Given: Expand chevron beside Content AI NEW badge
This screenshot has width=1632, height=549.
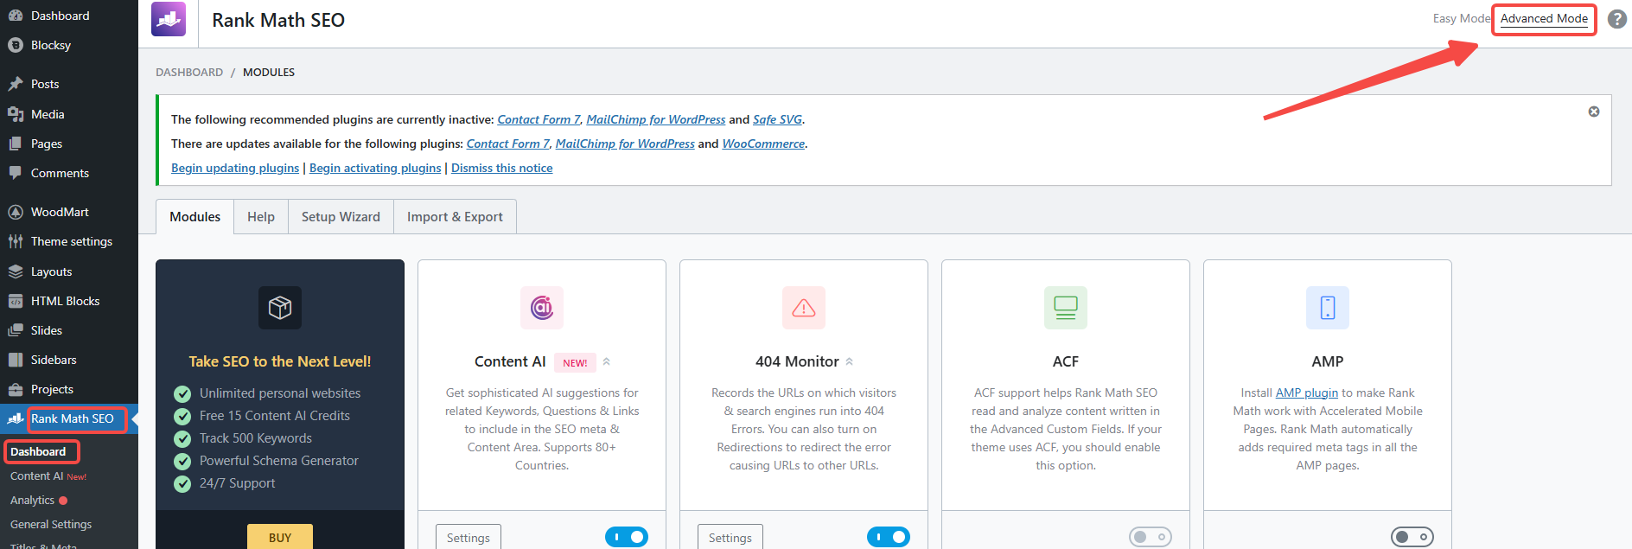Looking at the screenshot, I should [x=607, y=361].
